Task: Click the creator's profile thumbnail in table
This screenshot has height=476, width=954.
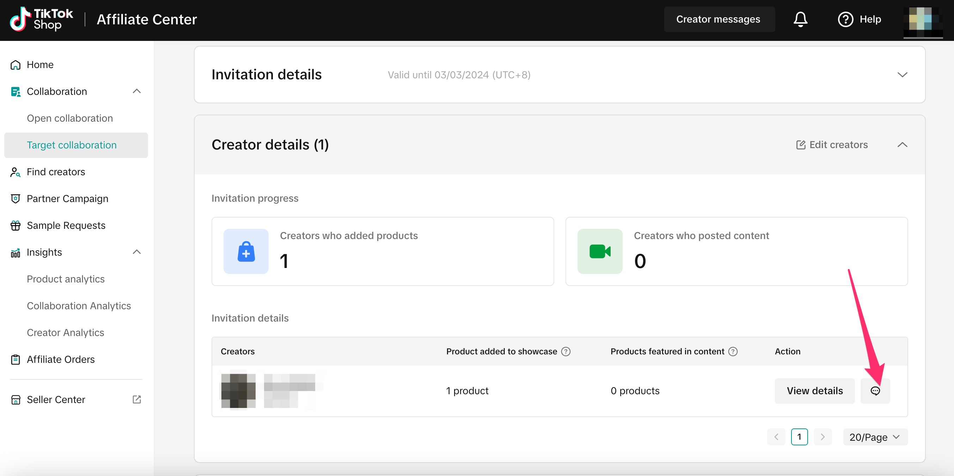Action: pos(238,390)
